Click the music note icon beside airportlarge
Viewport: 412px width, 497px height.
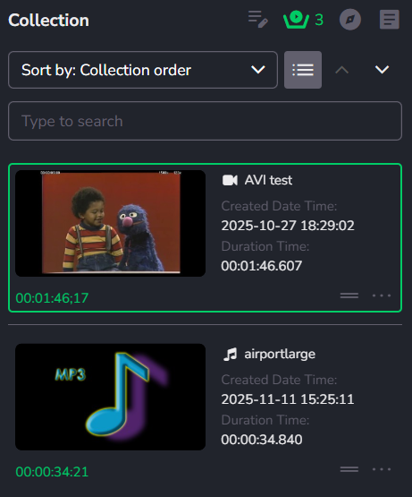pyautogui.click(x=230, y=354)
